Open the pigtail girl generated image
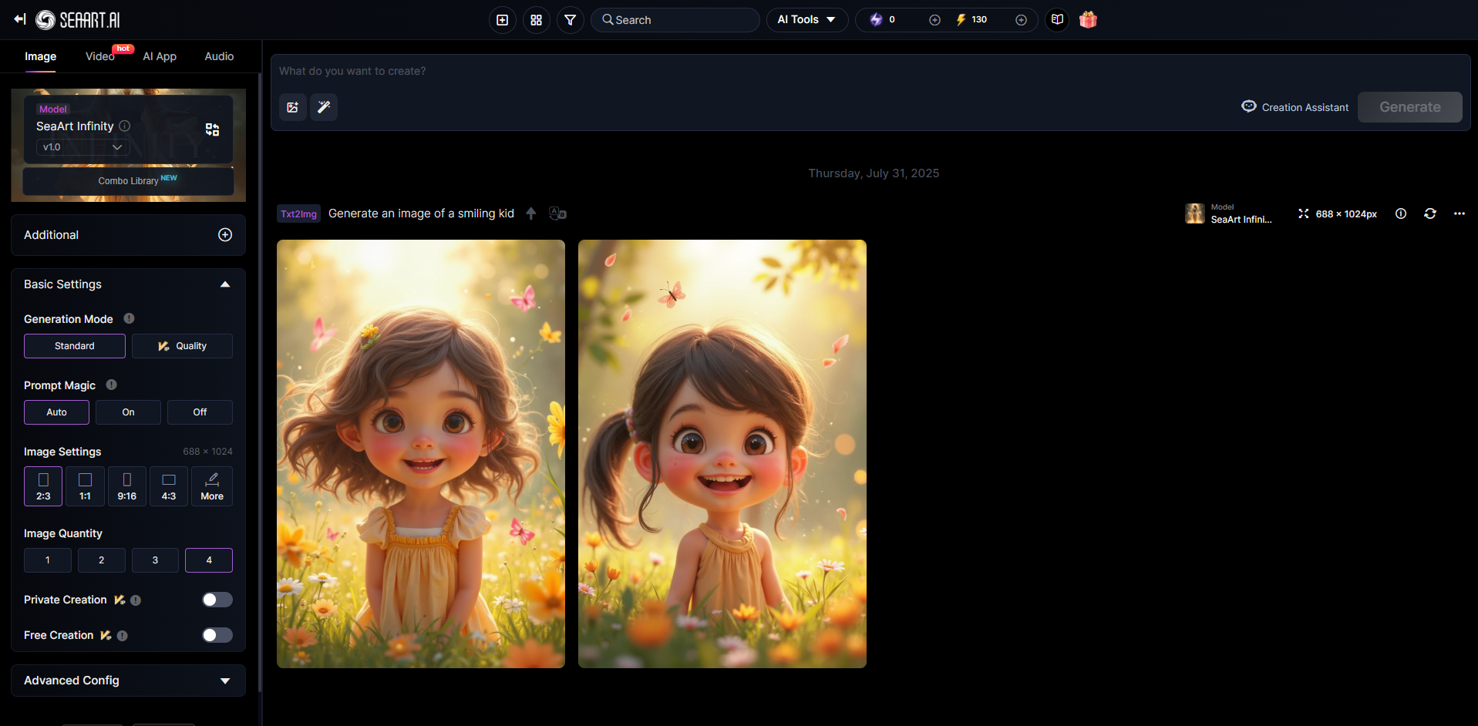 pyautogui.click(x=722, y=453)
